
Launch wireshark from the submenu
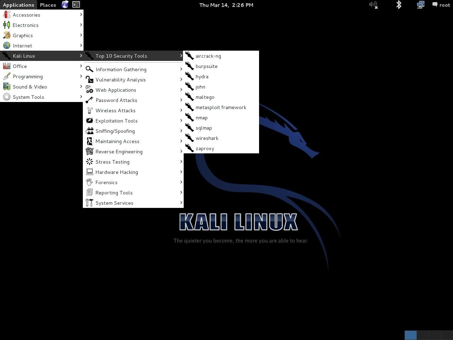coord(222,138)
